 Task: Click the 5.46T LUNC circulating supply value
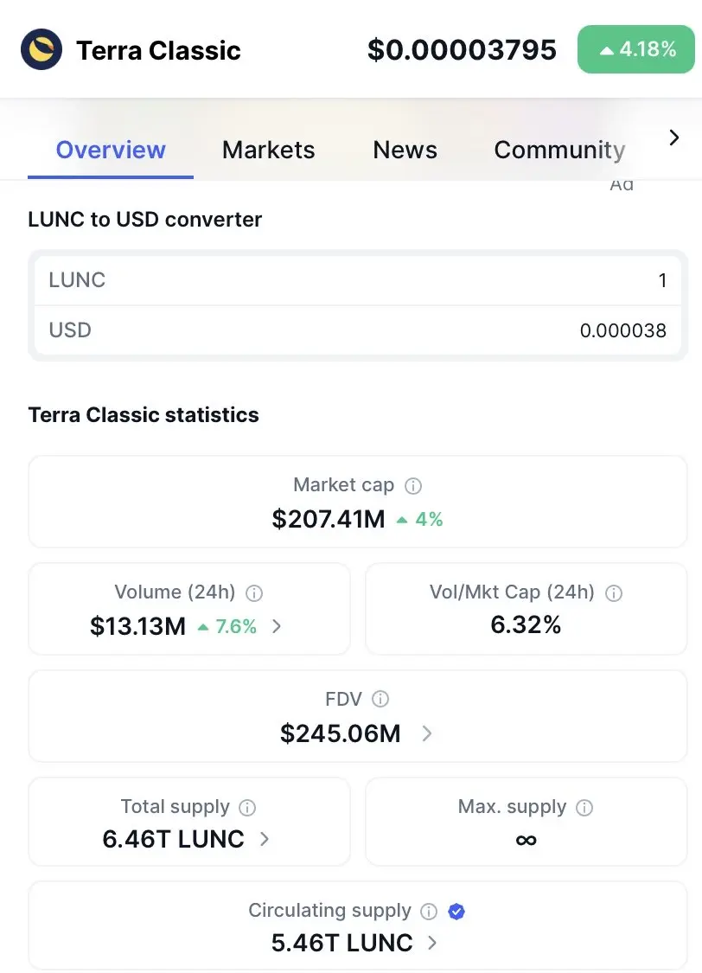coord(341,943)
